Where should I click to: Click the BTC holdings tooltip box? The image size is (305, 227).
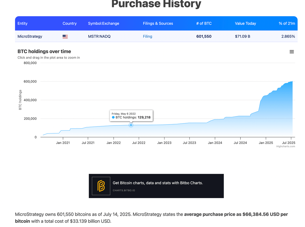(131, 115)
